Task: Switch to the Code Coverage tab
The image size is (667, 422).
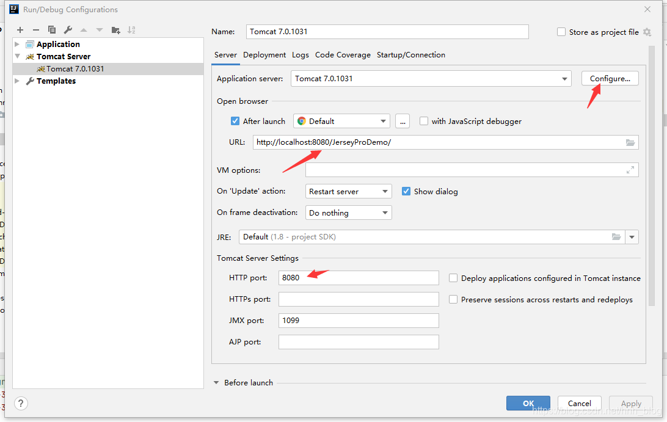Action: click(x=343, y=55)
